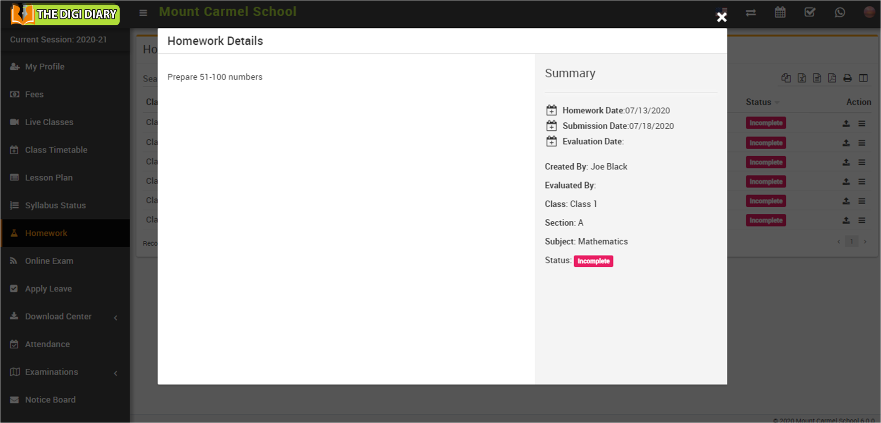This screenshot has height=423, width=881.
Task: Open Live Classes from the sidebar
Action: point(49,122)
